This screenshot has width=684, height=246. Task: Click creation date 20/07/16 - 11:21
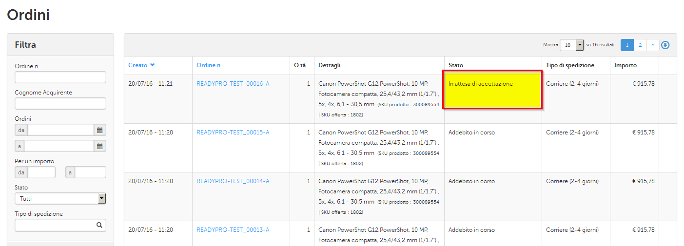coord(150,84)
